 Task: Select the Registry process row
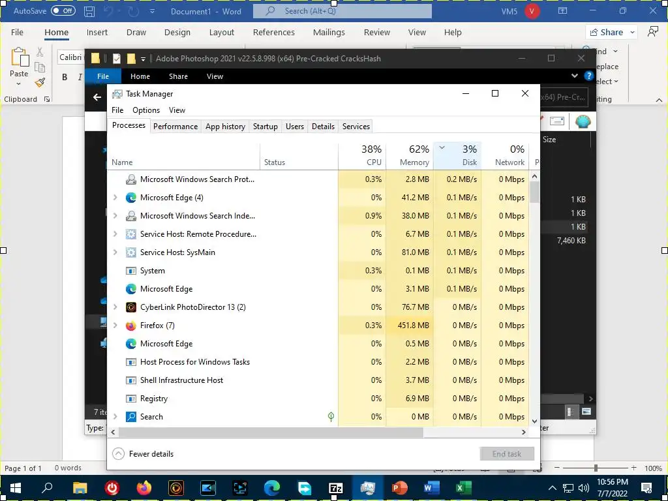pyautogui.click(x=318, y=399)
